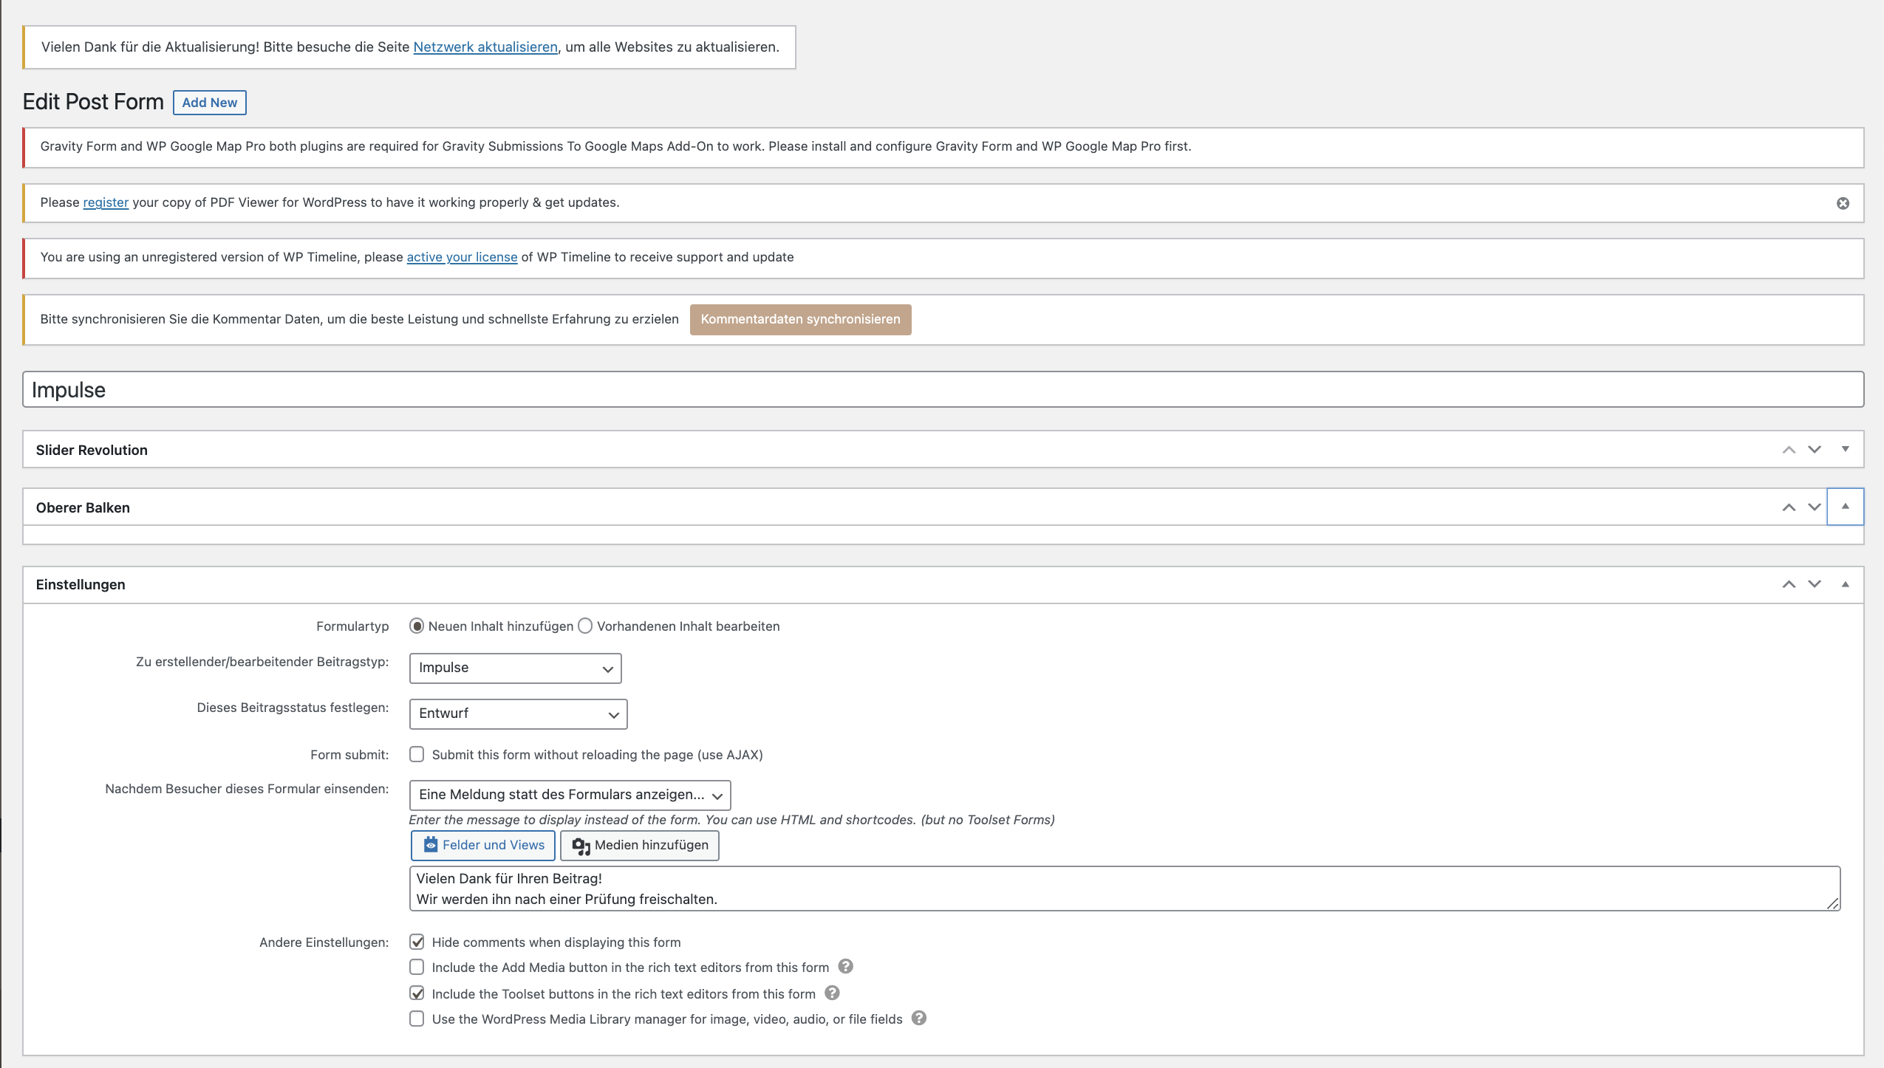Image resolution: width=1884 pixels, height=1068 pixels.
Task: Click the 'Formulartyp' label
Action: pos(352,626)
